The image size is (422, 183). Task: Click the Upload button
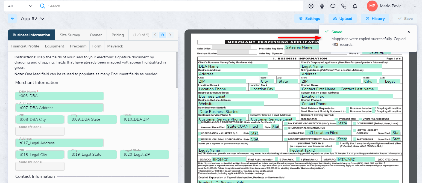[x=342, y=19]
